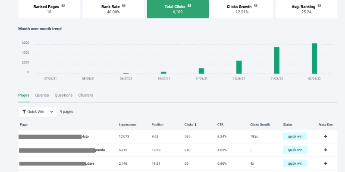Sort by the Clicks Growth column header

(260, 125)
